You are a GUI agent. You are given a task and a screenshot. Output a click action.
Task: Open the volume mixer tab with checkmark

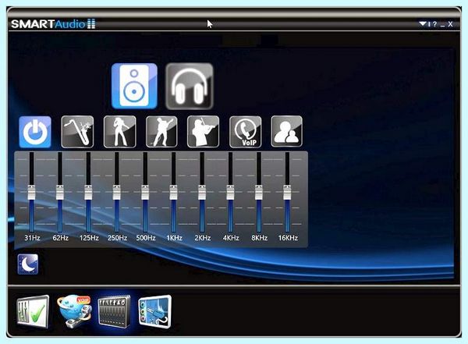click(33, 311)
